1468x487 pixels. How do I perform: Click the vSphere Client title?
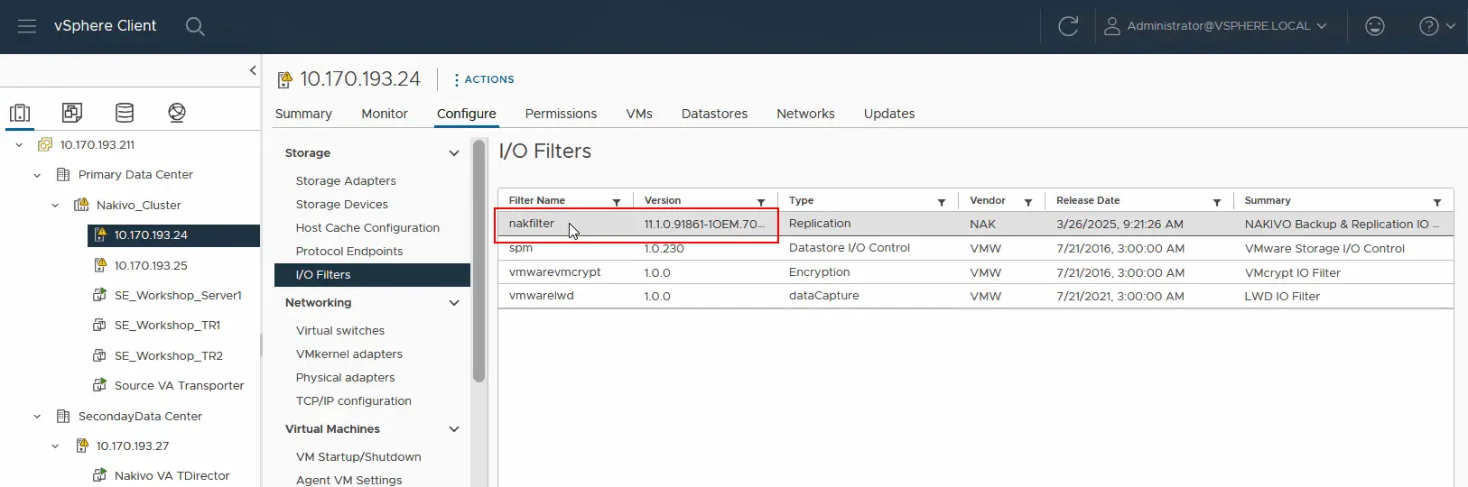[105, 25]
